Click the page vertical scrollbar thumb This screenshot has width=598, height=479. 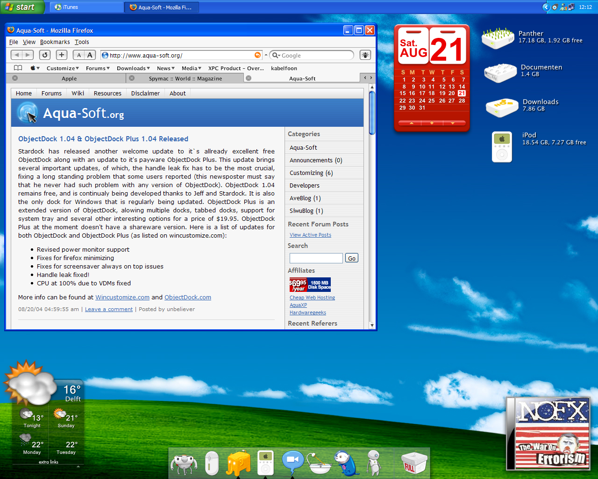click(372, 113)
